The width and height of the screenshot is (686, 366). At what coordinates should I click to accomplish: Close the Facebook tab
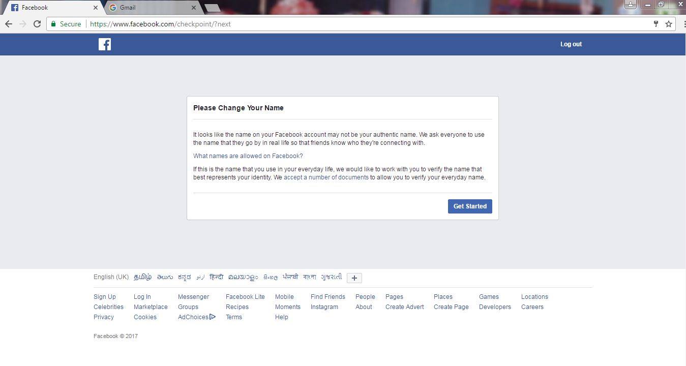(95, 8)
